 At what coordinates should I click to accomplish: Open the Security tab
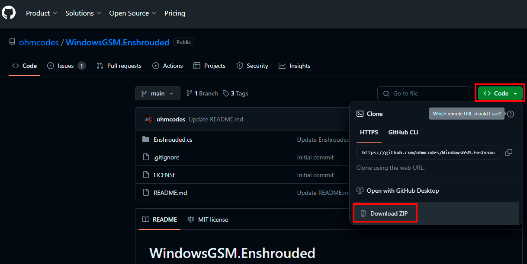point(252,66)
